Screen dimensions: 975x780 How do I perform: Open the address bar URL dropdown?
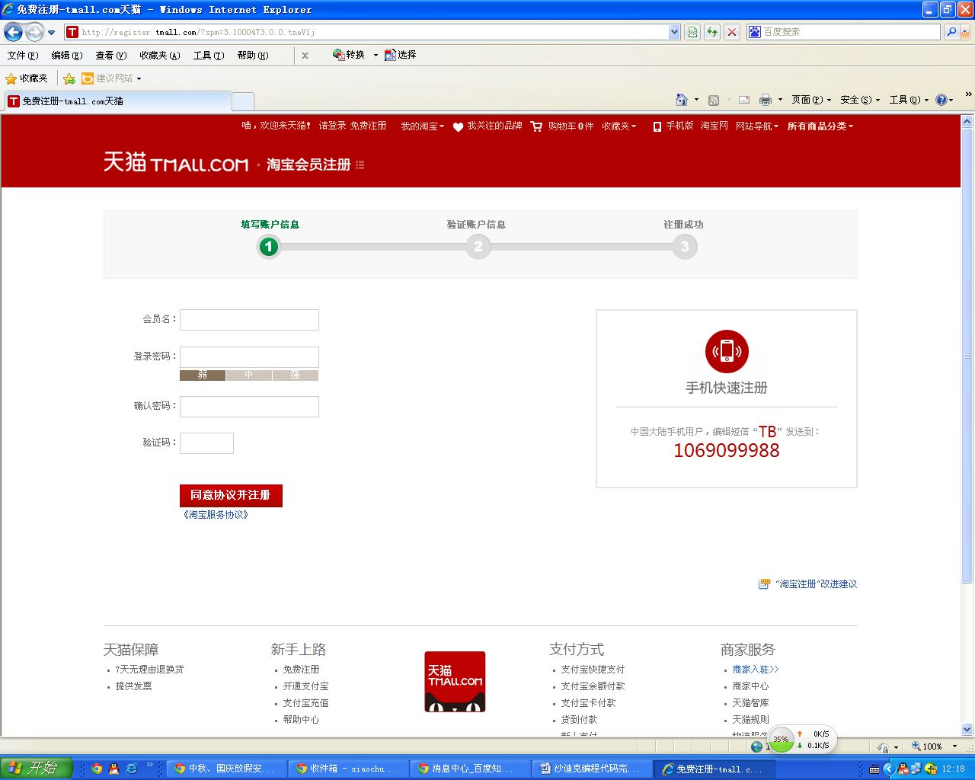(x=674, y=32)
